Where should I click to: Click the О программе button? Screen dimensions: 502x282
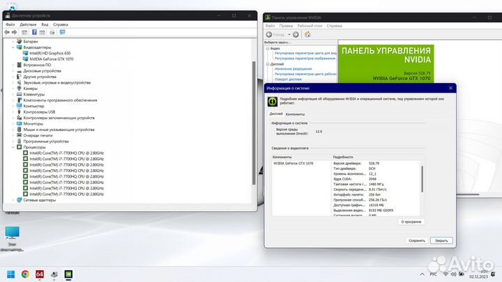point(411,221)
